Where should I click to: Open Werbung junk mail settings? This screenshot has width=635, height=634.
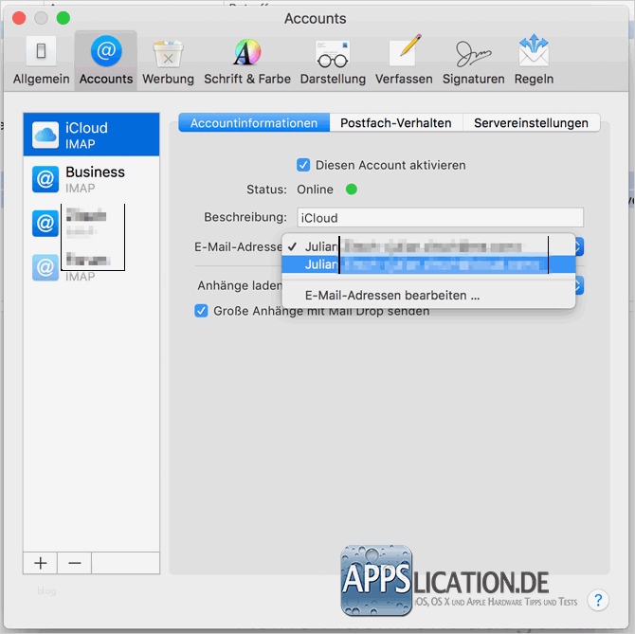tap(168, 61)
